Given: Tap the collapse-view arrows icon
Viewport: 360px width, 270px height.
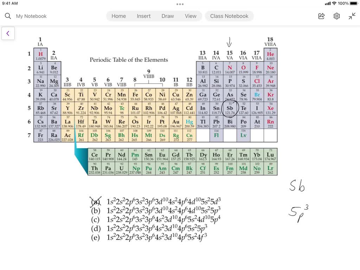Looking at the screenshot, I should point(352,16).
